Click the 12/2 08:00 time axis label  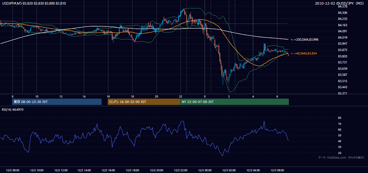point(12,170)
